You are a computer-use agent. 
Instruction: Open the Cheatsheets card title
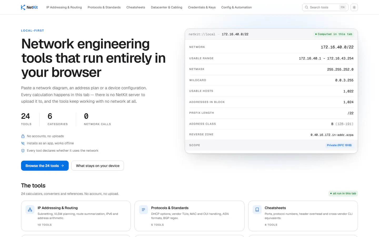click(275, 208)
